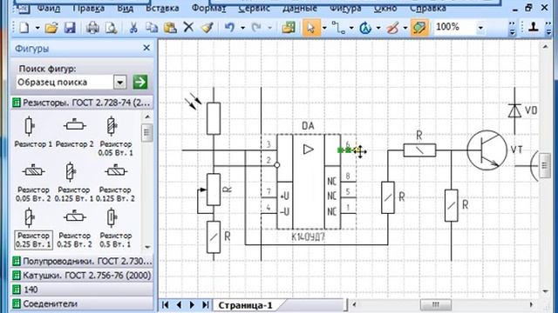Open the Connector tool dropdown arrow
The width and height of the screenshot is (558, 313).
pos(351,28)
